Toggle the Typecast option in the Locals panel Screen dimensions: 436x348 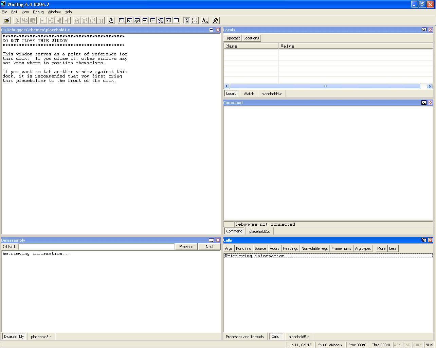click(232, 38)
